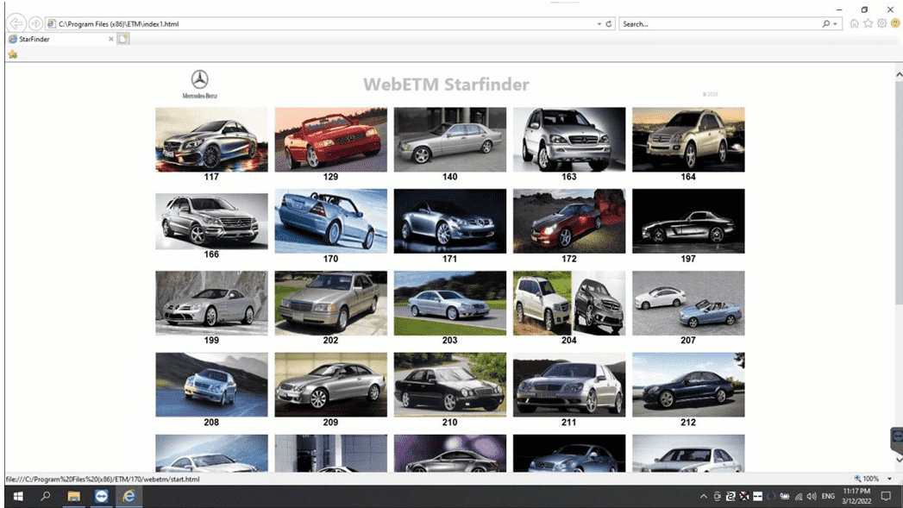
Task: Open model 170 blue roadster thumbnail
Action: [x=330, y=221]
